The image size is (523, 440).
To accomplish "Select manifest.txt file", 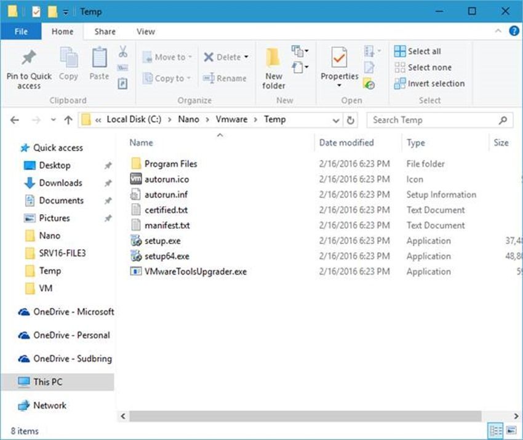I will pos(167,225).
